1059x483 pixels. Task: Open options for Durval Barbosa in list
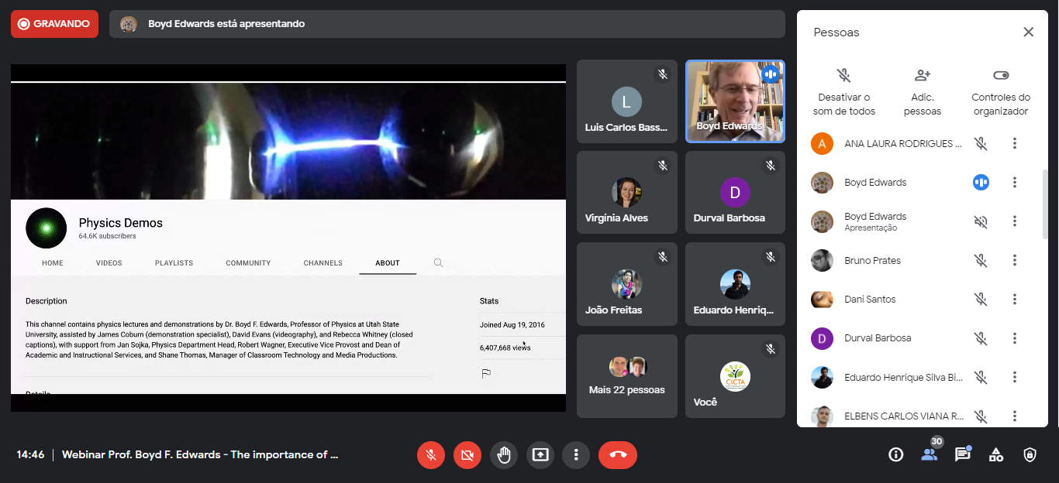1014,338
